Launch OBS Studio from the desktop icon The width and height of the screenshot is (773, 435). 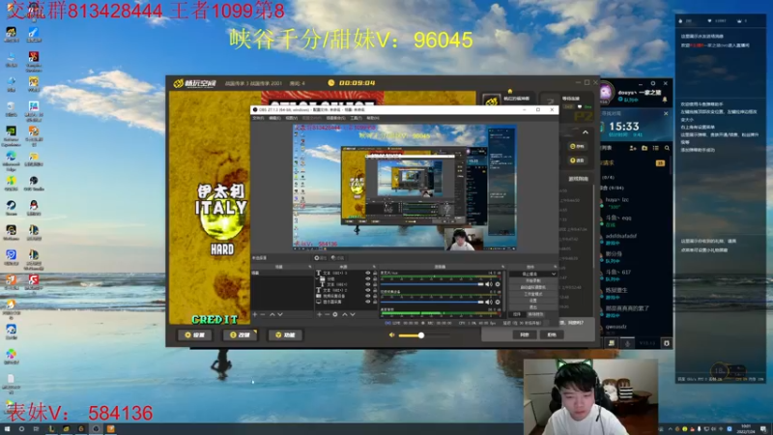(x=34, y=184)
